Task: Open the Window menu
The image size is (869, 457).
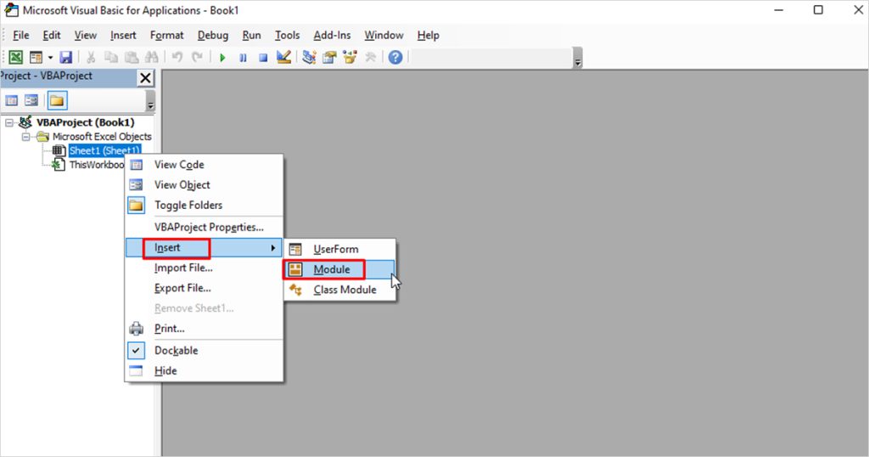Action: tap(384, 35)
